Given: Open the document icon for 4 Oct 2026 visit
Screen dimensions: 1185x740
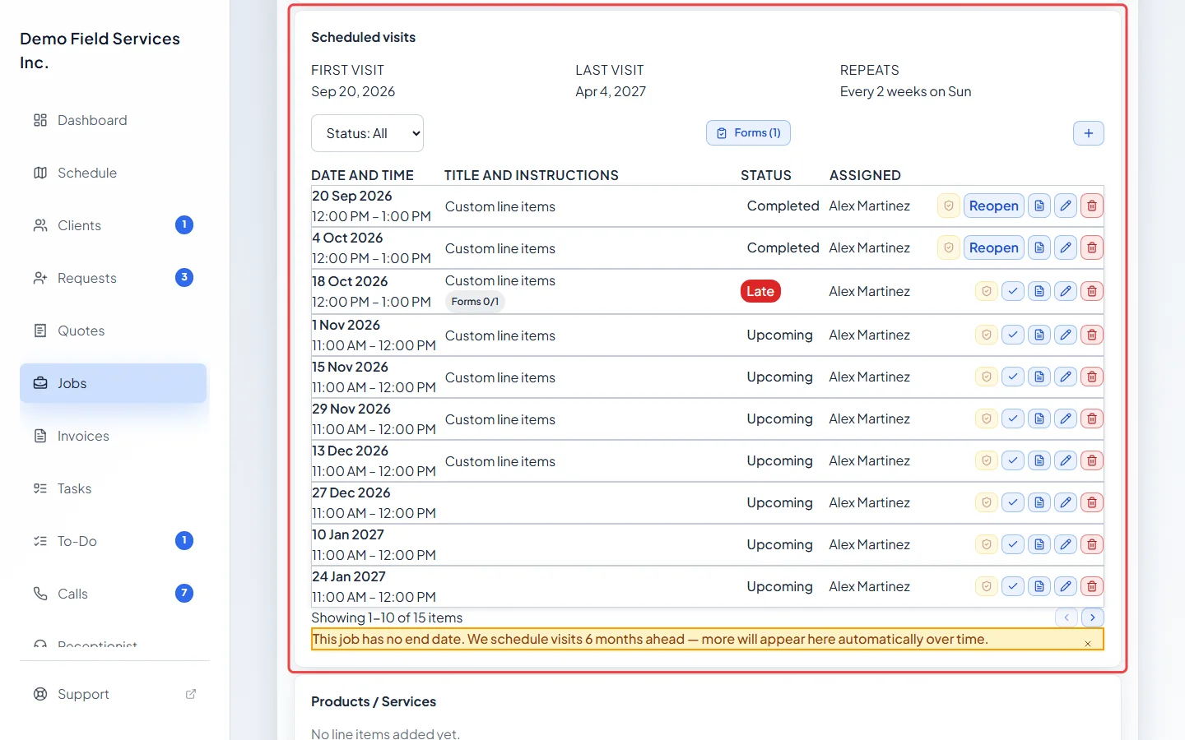Looking at the screenshot, I should [x=1039, y=247].
